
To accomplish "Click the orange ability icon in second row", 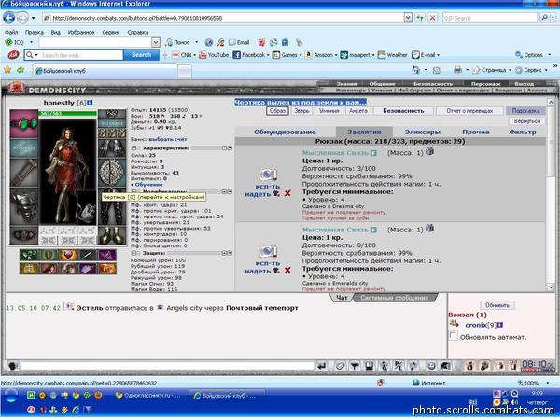I will click(x=107, y=269).
